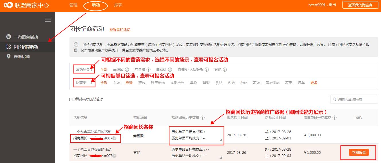The width and height of the screenshot is (381, 163).
Task: Filter category by 男装
Action: (129, 83)
